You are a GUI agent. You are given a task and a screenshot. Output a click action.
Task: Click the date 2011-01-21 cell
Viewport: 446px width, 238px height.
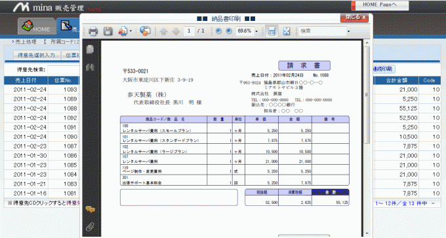(30, 184)
